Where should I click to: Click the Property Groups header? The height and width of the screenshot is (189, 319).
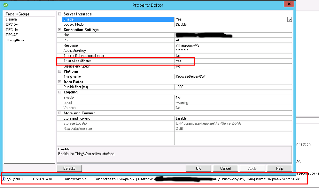18,14
